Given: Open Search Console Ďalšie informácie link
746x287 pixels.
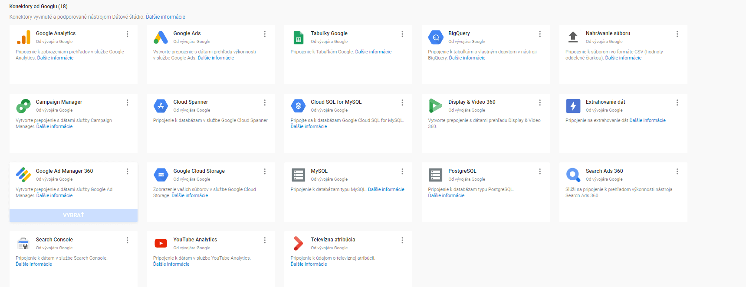Looking at the screenshot, I should point(34,264).
